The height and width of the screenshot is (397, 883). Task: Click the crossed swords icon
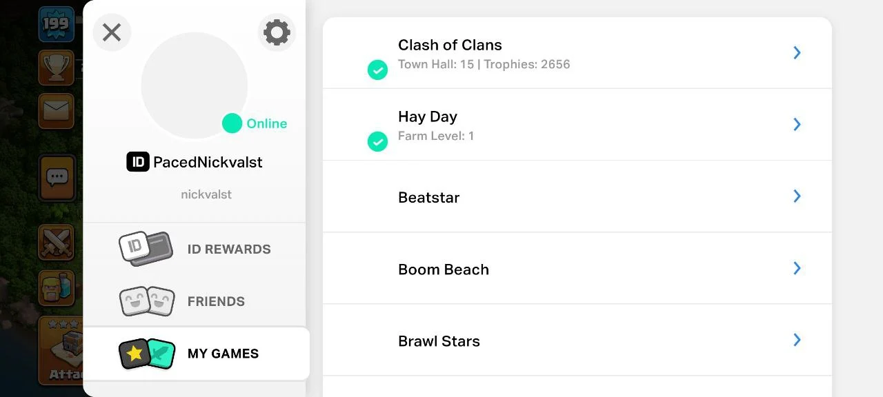click(x=56, y=242)
